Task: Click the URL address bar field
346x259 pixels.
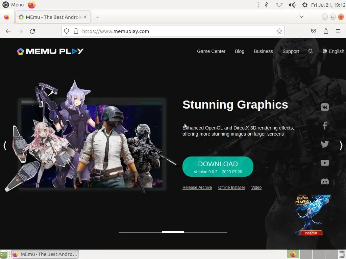Action: point(173,31)
